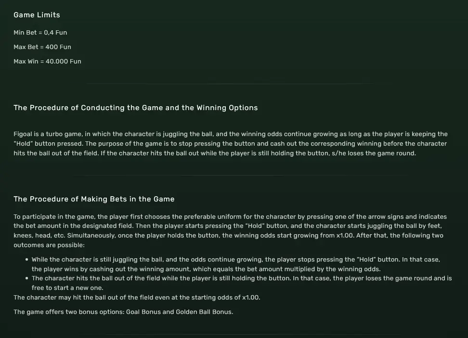Click the Max Win = 40.000 Fun line
The image size is (468, 338).
point(47,62)
